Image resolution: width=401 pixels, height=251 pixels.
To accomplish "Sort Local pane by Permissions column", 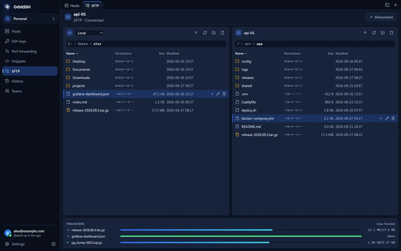I will pyautogui.click(x=123, y=54).
